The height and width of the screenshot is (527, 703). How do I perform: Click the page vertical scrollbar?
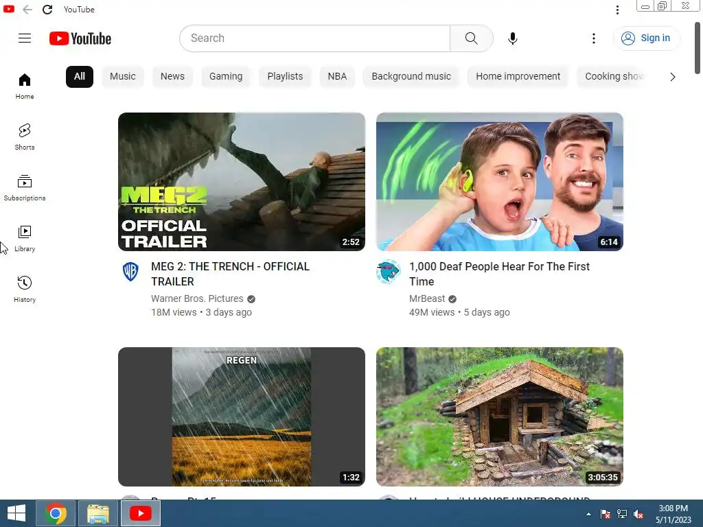coord(698,49)
